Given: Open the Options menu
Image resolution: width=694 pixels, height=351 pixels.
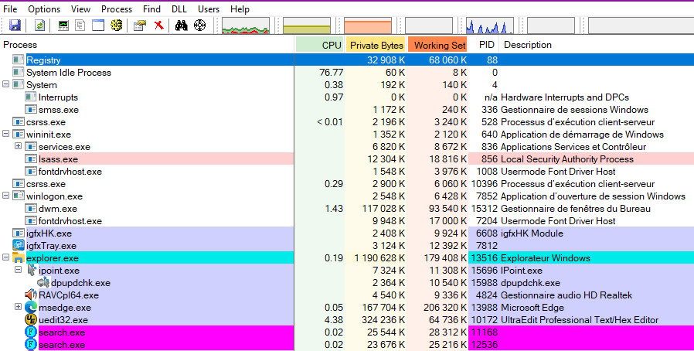Looking at the screenshot, I should pyautogui.click(x=44, y=9).
